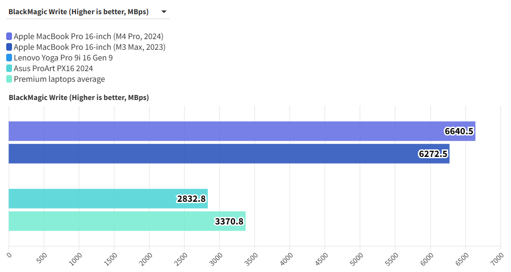Click the dropdown caret arrow

(164, 12)
